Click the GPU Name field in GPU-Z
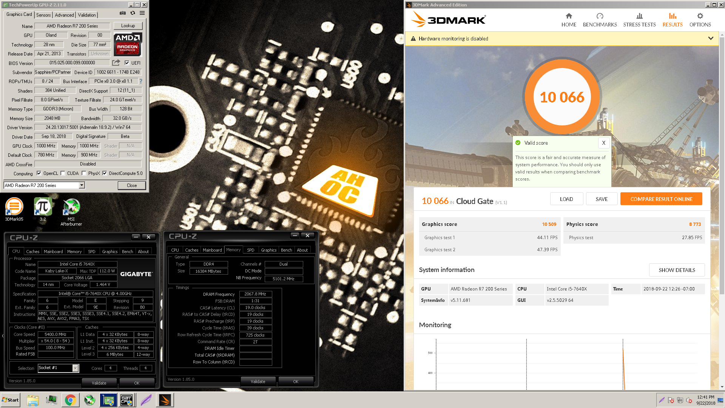This screenshot has height=408, width=725. (72, 26)
